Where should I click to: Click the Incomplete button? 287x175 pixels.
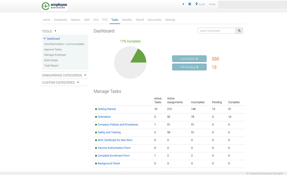pyautogui.click(x=189, y=59)
